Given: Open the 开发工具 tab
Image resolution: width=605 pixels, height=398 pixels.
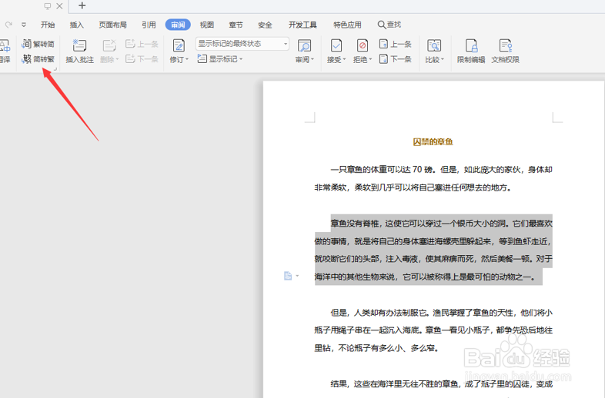Looking at the screenshot, I should pyautogui.click(x=302, y=25).
